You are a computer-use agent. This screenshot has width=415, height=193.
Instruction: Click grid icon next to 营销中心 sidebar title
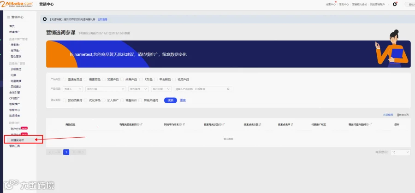coord(9,17)
